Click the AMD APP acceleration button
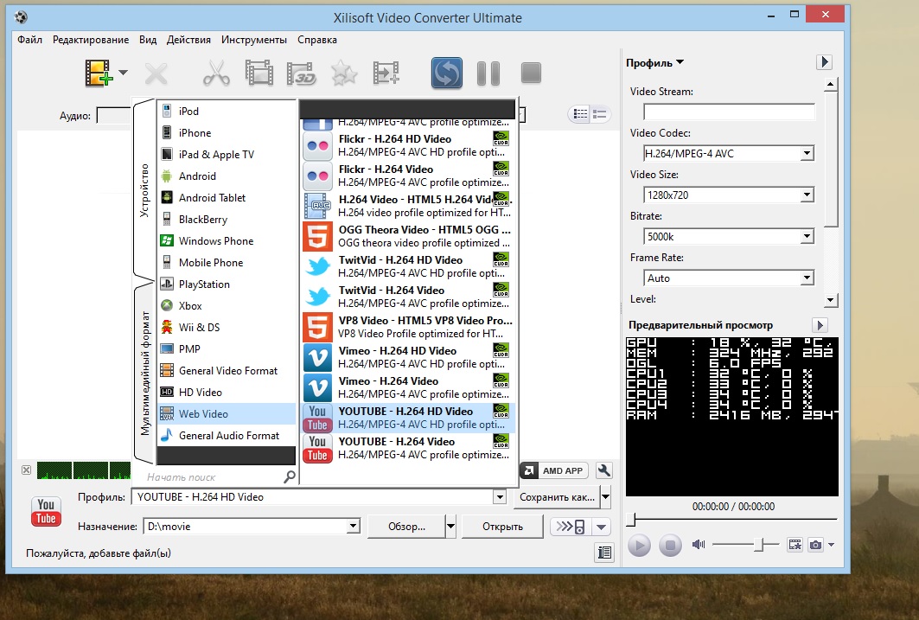 [x=554, y=470]
